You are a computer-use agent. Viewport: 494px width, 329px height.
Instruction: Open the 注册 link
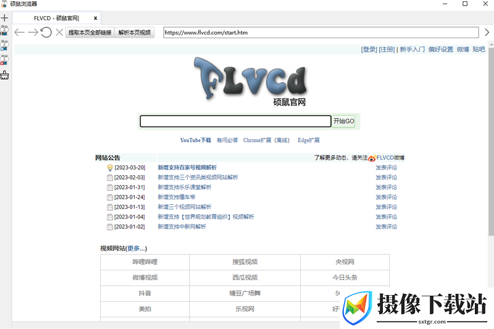point(387,49)
